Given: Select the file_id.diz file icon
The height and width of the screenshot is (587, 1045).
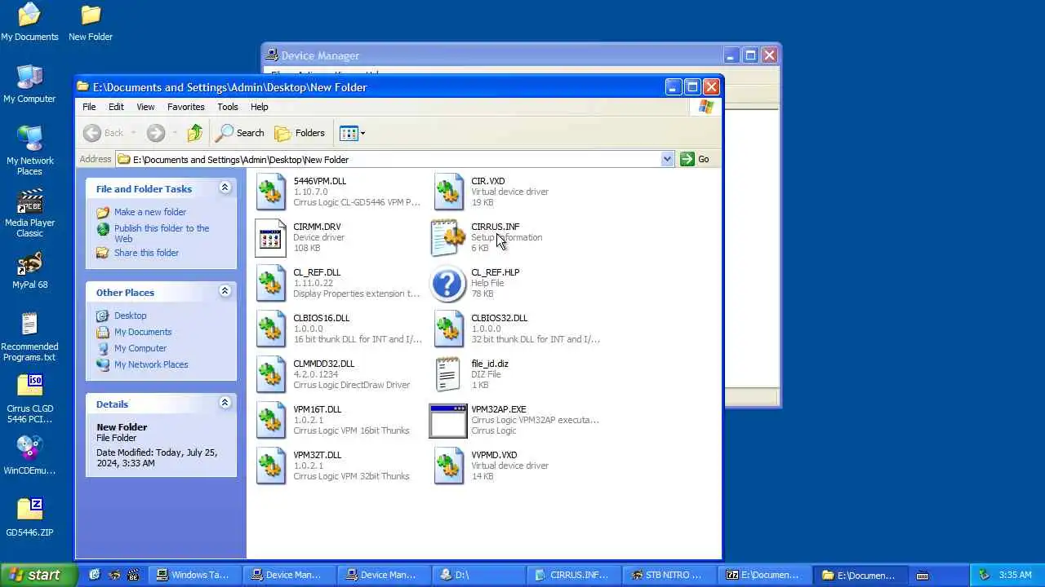Looking at the screenshot, I should point(448,374).
